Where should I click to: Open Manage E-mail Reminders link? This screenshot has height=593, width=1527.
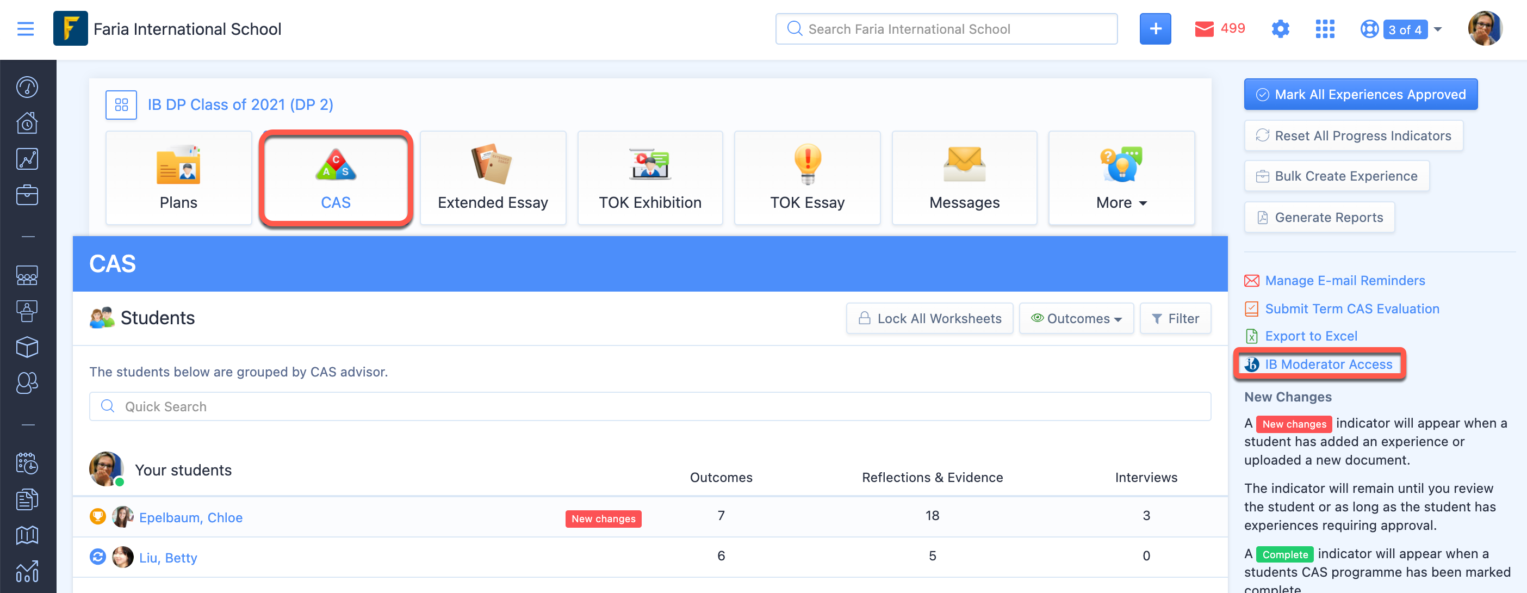pos(1344,281)
